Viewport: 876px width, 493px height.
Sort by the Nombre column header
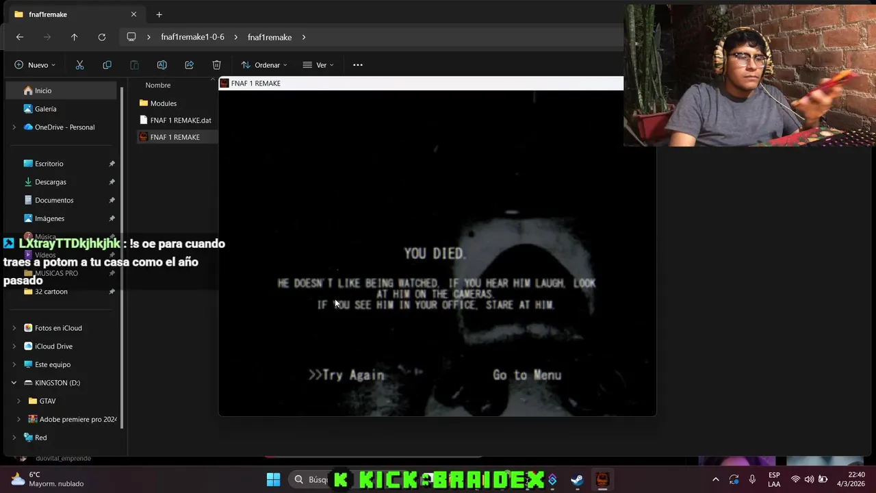[158, 85]
